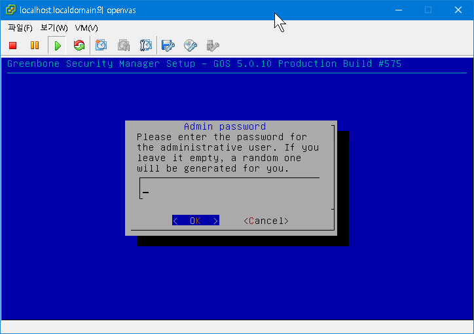Take a snapshot with the clock-star icon
Image resolution: width=474 pixels, height=334 pixels.
[x=101, y=45]
